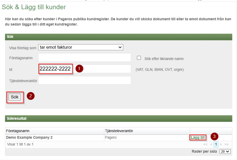
Task: Click the red step 1 marker
Action: click(x=79, y=68)
